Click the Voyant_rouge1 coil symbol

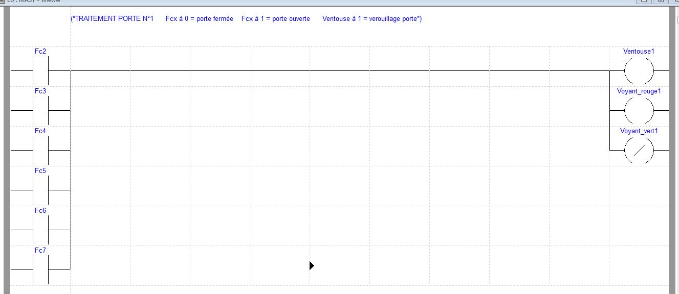pyautogui.click(x=639, y=111)
